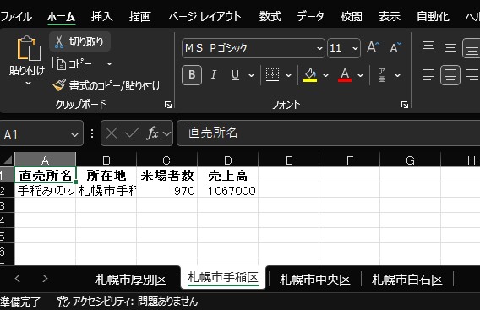Toggle Italic formatting button

[214, 75]
